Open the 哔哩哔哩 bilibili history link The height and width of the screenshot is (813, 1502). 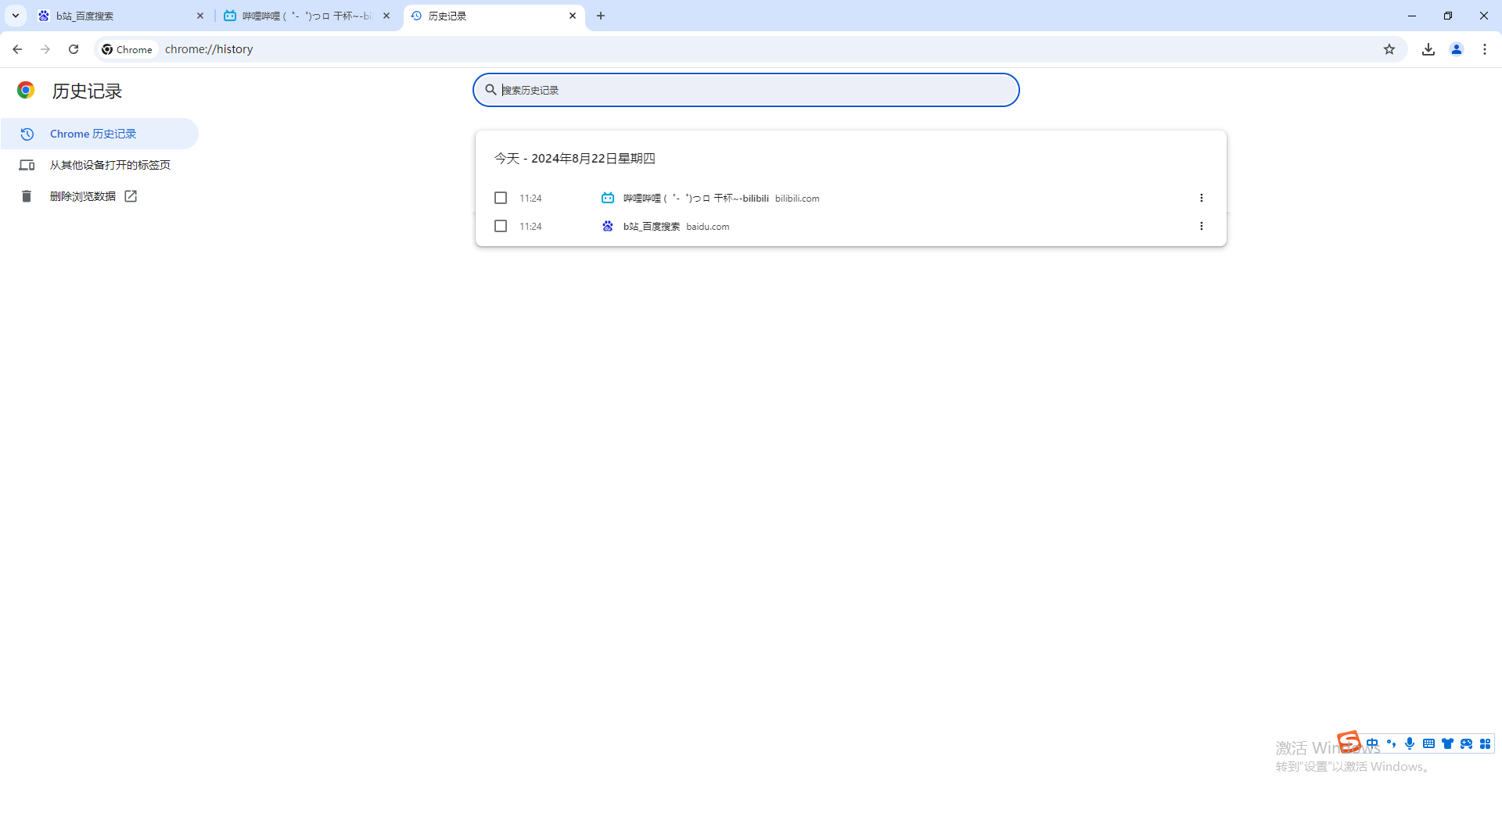click(x=696, y=199)
